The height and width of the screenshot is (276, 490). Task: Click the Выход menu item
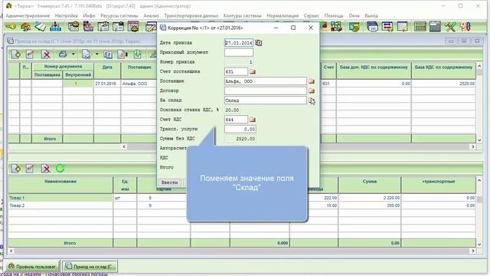[371, 15]
